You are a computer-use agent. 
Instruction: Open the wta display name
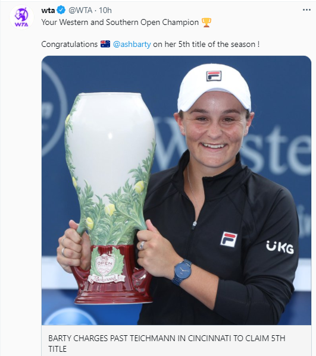tap(48, 10)
